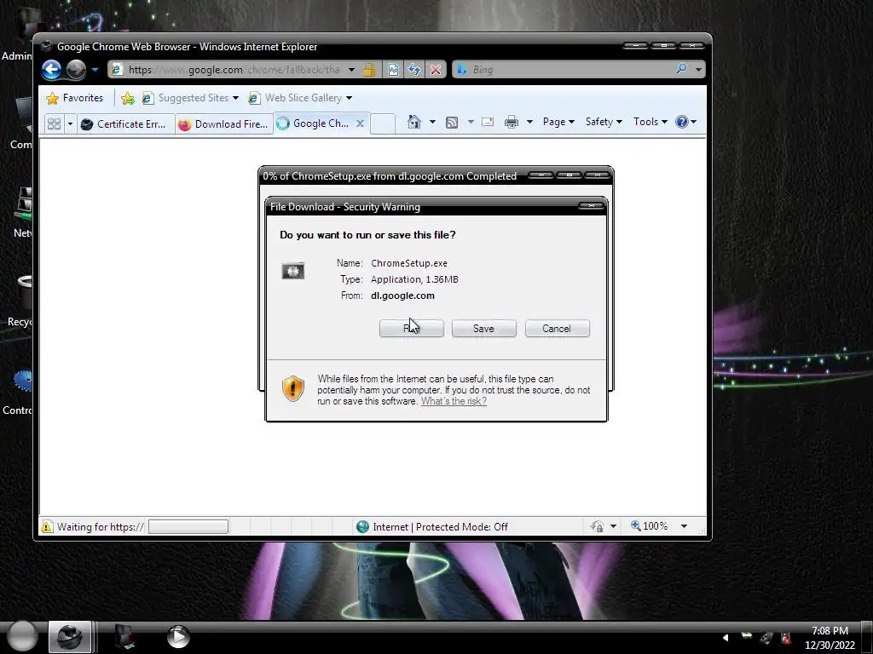Click Run in the security warning
The image size is (873, 654).
click(x=412, y=329)
